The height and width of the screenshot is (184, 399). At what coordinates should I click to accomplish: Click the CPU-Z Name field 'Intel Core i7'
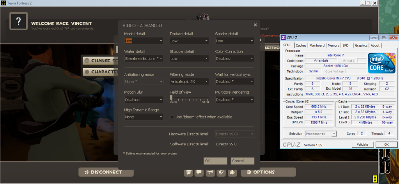[336, 55]
